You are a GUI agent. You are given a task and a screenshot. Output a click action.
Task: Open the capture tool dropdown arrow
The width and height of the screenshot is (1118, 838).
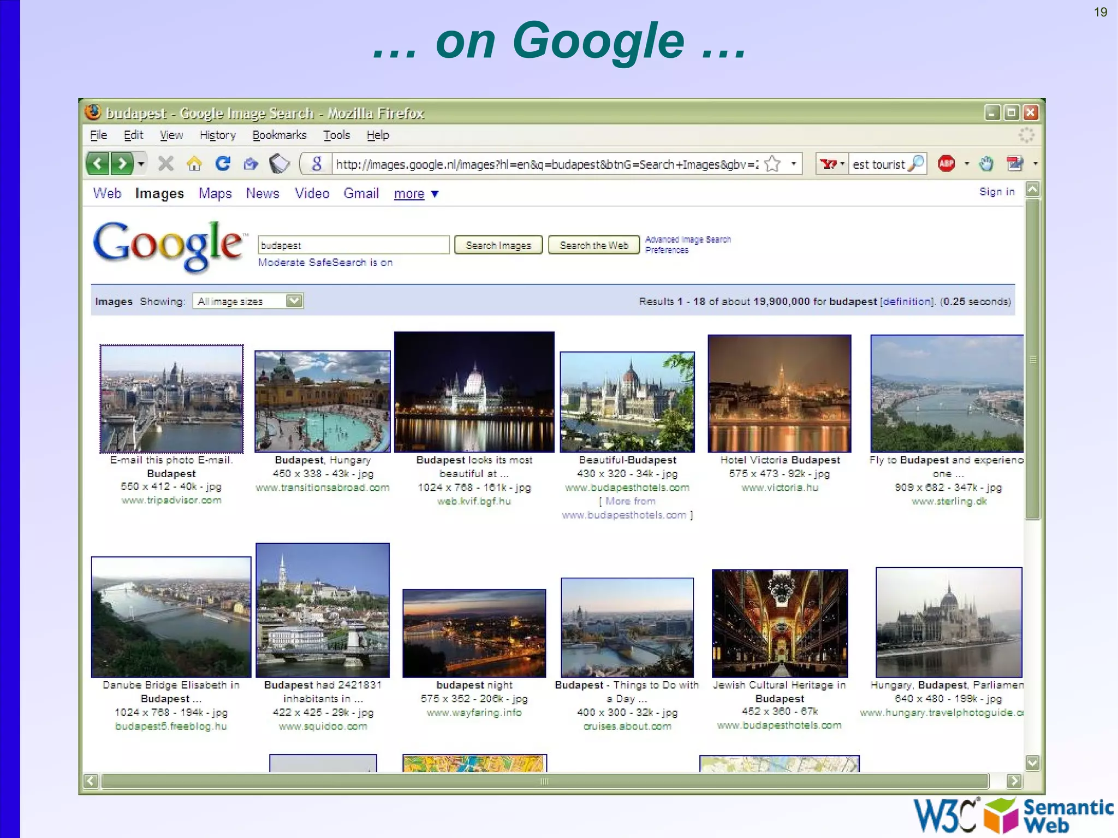[x=1035, y=164]
